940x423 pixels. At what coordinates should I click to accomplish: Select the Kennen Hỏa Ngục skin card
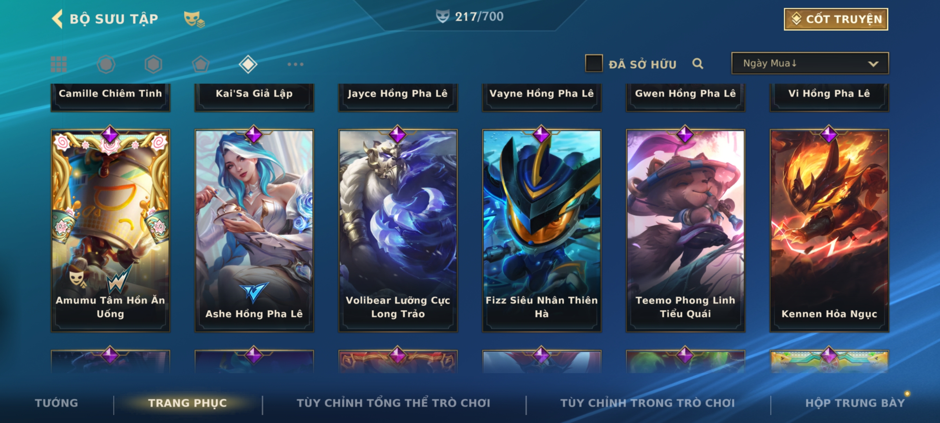[829, 231]
